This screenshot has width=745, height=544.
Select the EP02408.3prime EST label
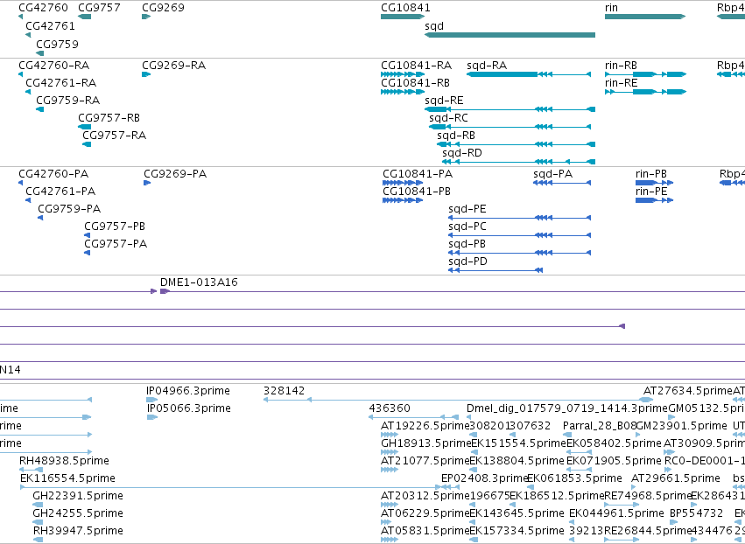click(x=484, y=478)
